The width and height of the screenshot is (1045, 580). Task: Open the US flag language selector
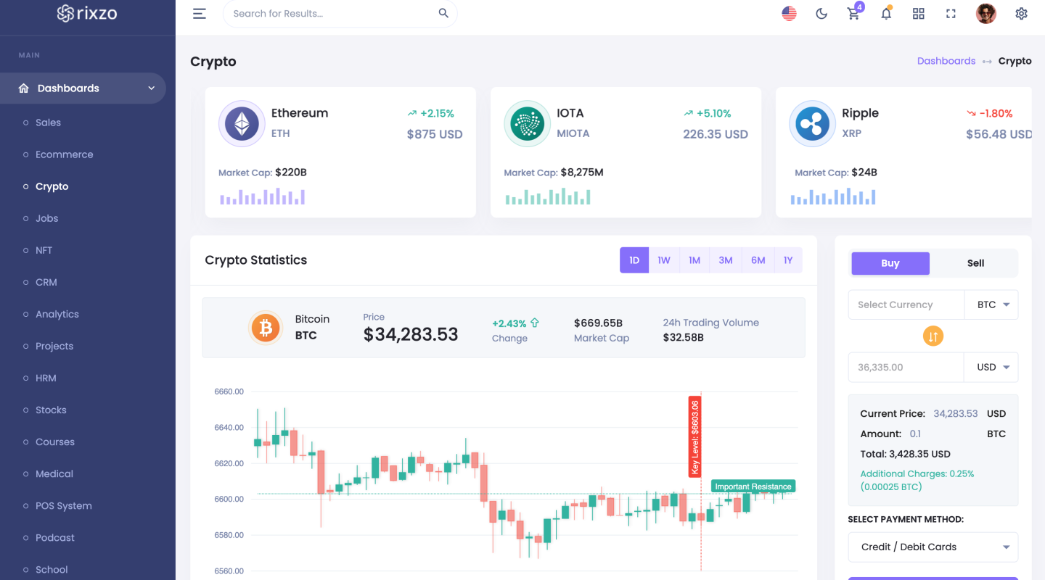789,14
